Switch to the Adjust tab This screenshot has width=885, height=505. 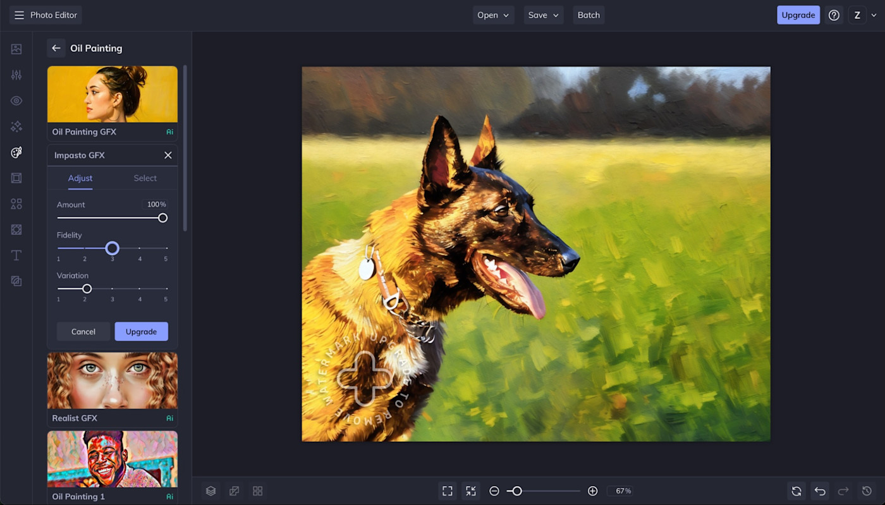click(x=80, y=178)
